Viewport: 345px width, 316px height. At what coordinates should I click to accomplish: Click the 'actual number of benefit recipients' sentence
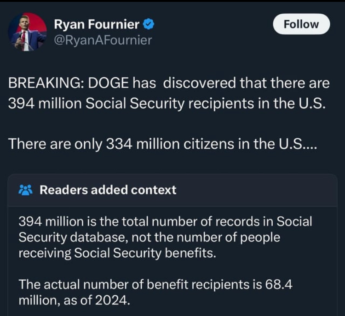pos(155,284)
